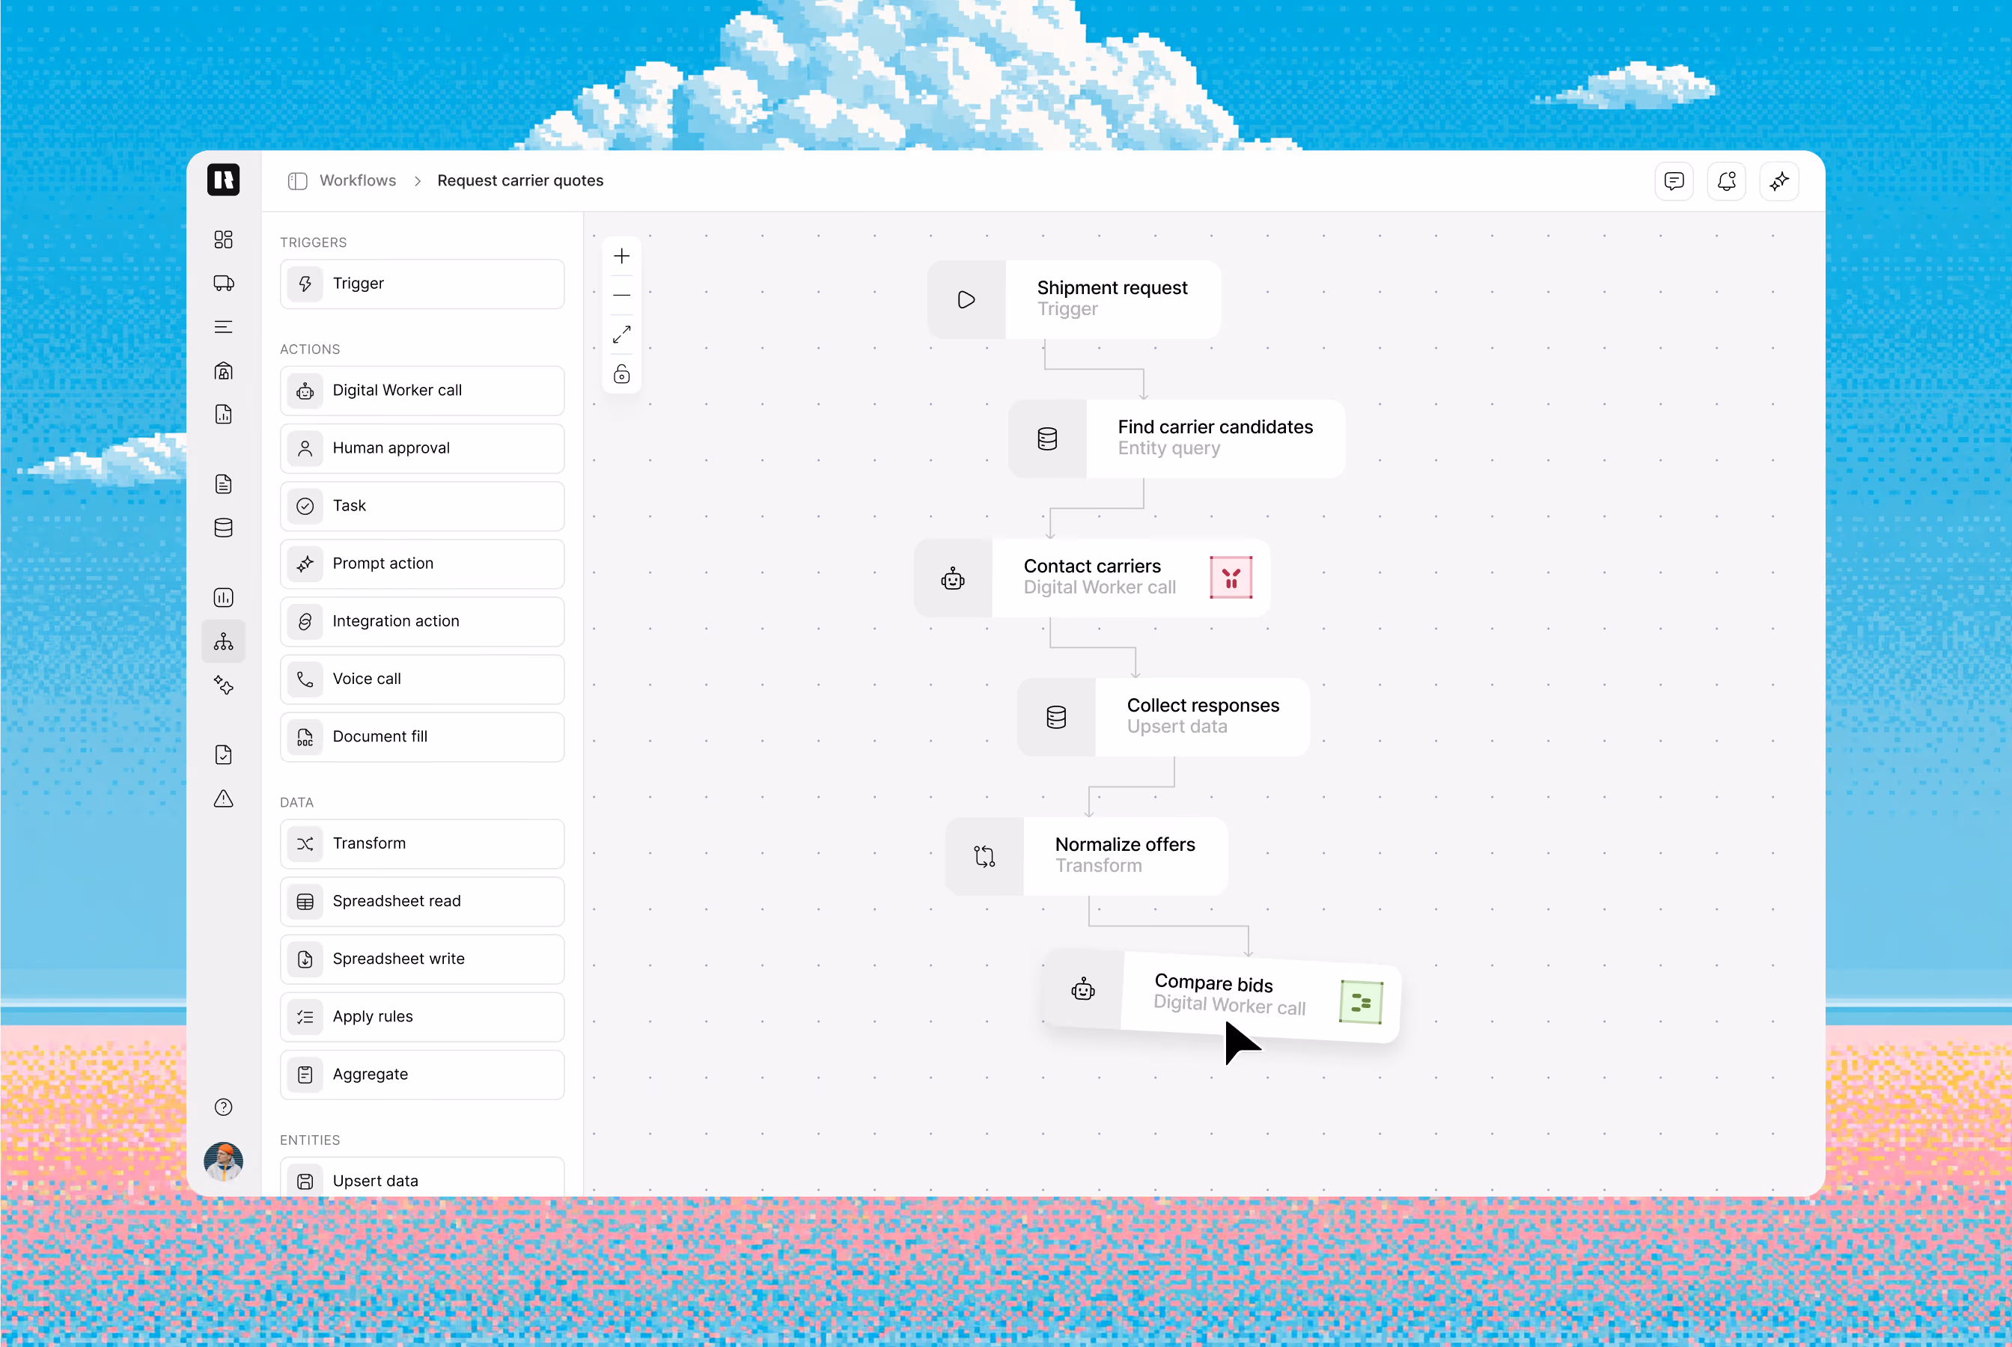Zoom out with the minus canvas control

pos(621,295)
